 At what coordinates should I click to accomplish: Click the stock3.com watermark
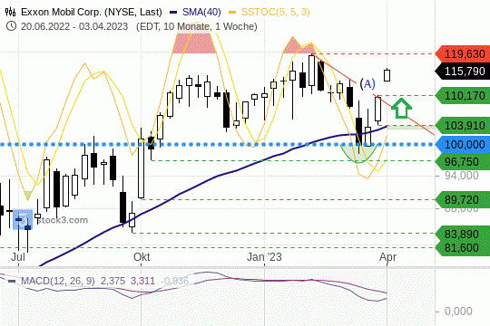pos(63,220)
